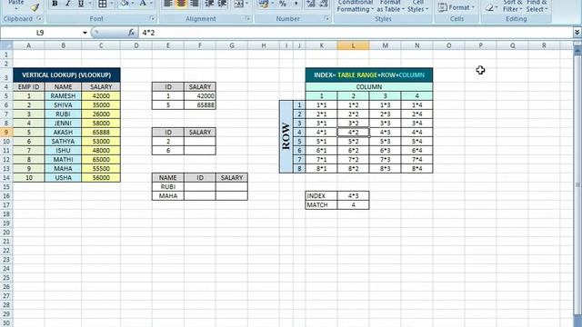This screenshot has height=327, width=582.
Task: Click the Name Box showing L9
Action: (40, 33)
